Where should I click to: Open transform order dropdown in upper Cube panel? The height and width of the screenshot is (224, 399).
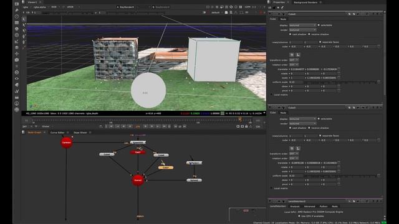pos(294,60)
